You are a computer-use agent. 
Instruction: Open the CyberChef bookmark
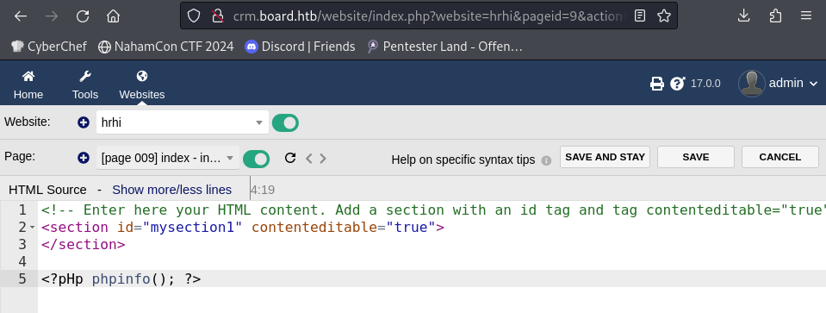(x=49, y=47)
